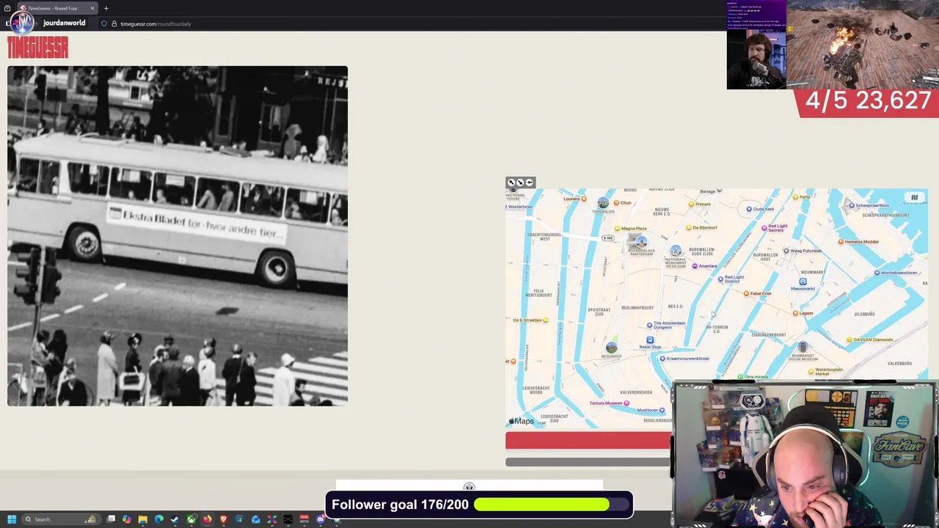Viewport: 939px width, 528px height.
Task: Select the Red Light Secrets marker
Action: tap(764, 228)
